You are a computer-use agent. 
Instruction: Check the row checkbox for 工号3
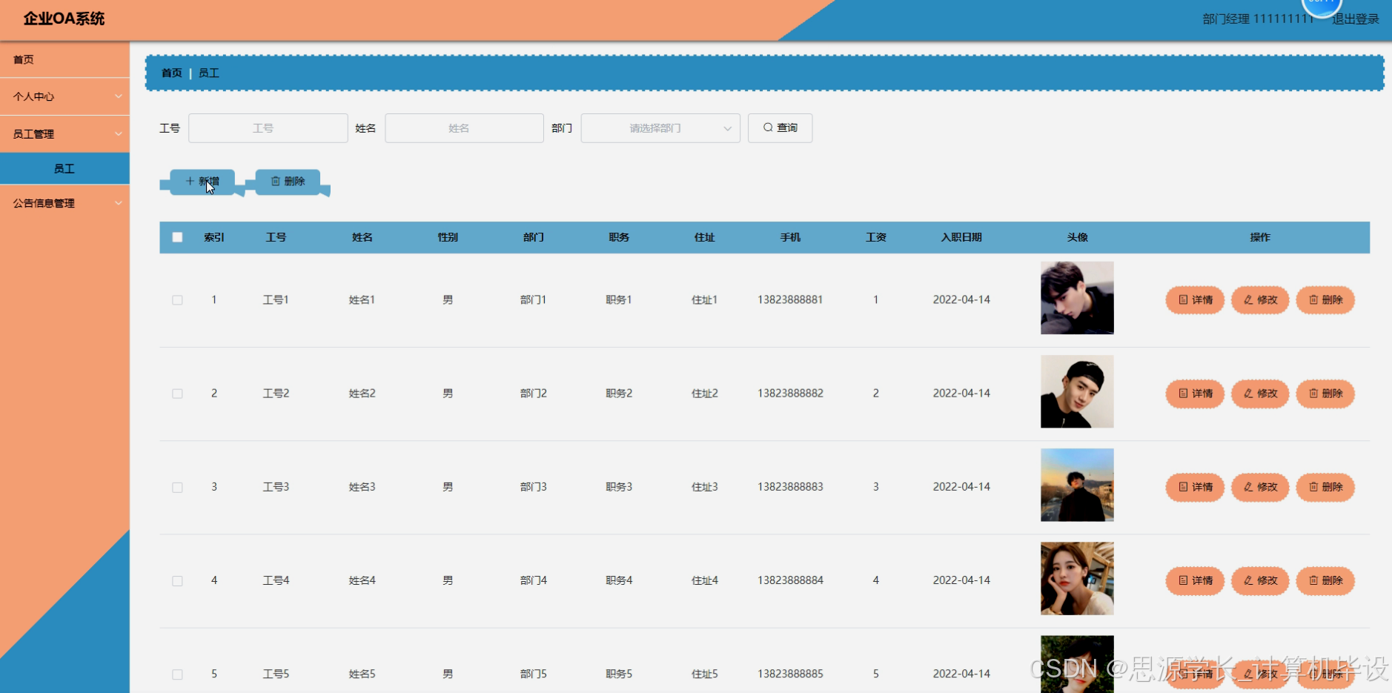pyautogui.click(x=177, y=487)
